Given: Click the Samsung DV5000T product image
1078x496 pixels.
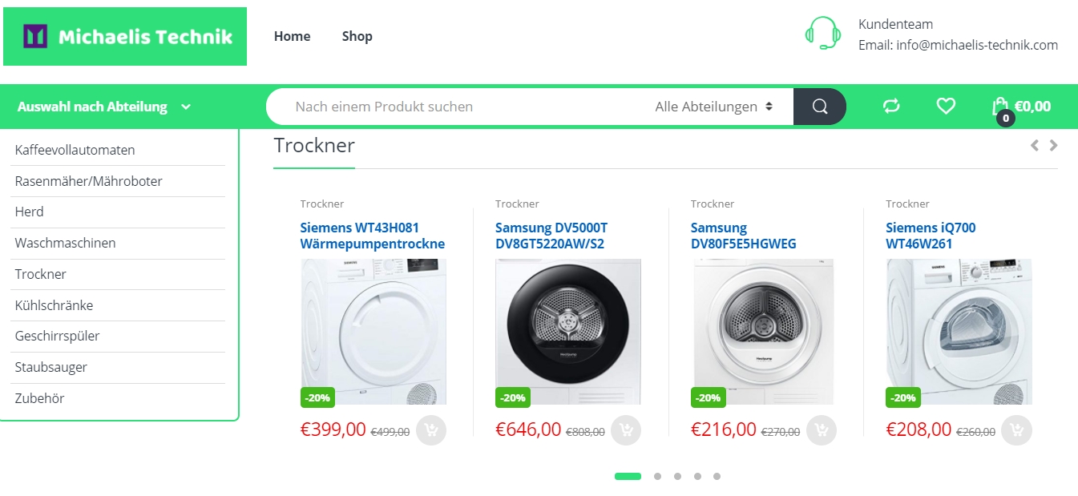Looking at the screenshot, I should (568, 331).
